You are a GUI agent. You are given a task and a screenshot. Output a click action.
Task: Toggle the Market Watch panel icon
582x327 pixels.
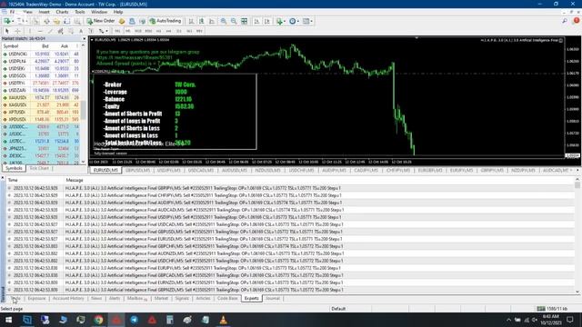(36, 21)
